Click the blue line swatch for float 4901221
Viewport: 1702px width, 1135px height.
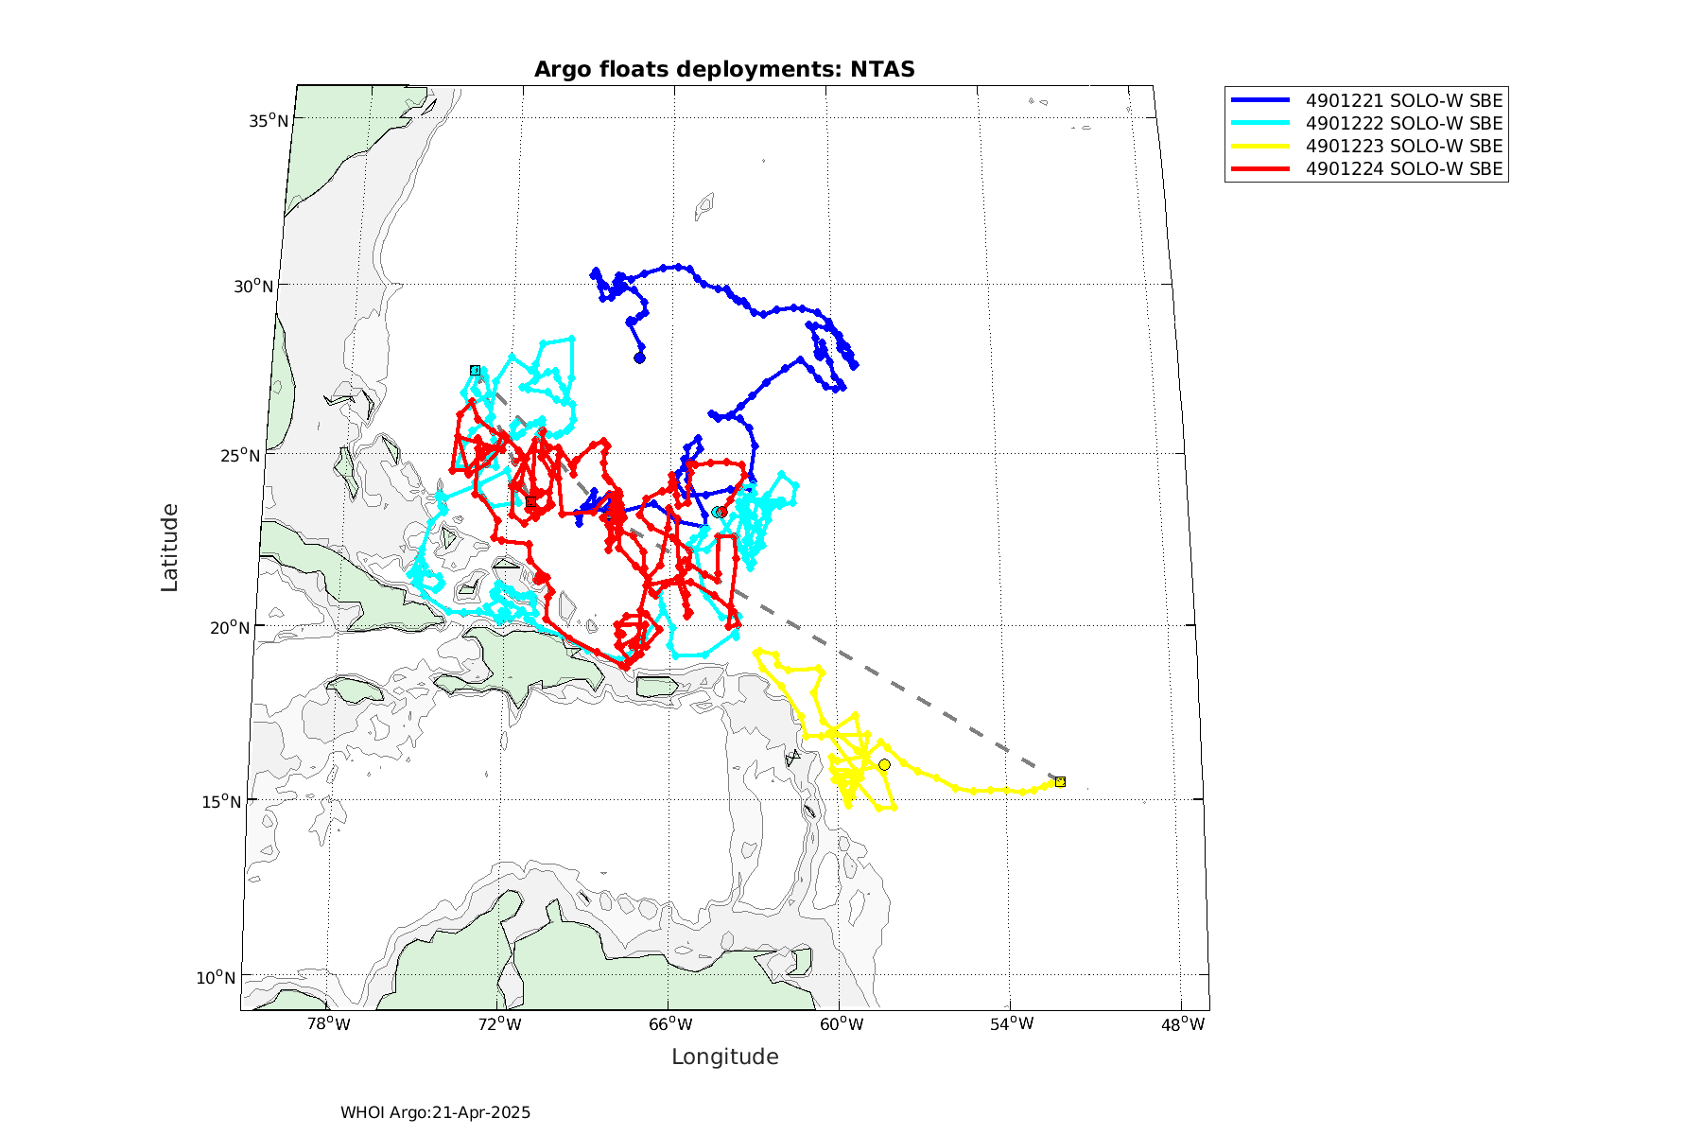1260,100
